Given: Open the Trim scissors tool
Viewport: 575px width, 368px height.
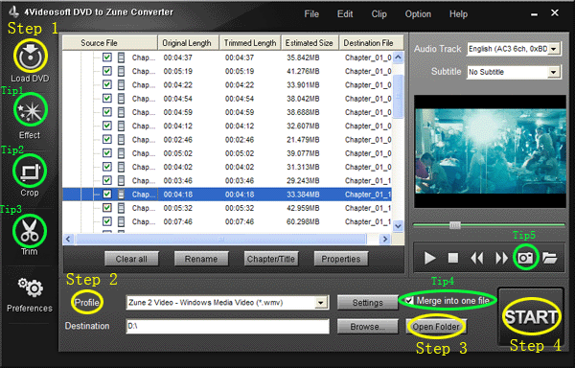Looking at the screenshot, I should click(30, 231).
